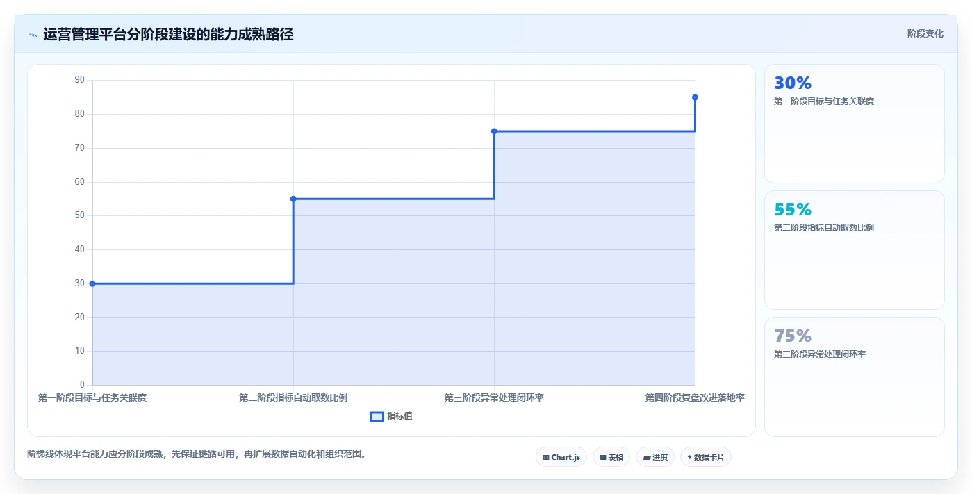Click x-axis label 第四阶段复盘改进落地率

[x=695, y=398]
